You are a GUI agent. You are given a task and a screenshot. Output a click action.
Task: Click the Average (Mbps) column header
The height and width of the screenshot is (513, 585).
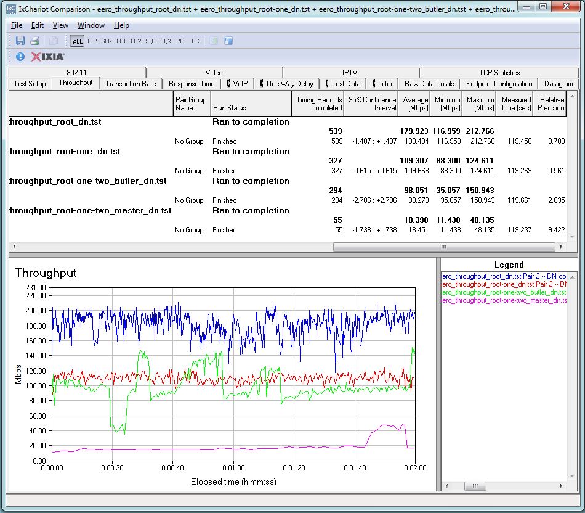point(414,104)
